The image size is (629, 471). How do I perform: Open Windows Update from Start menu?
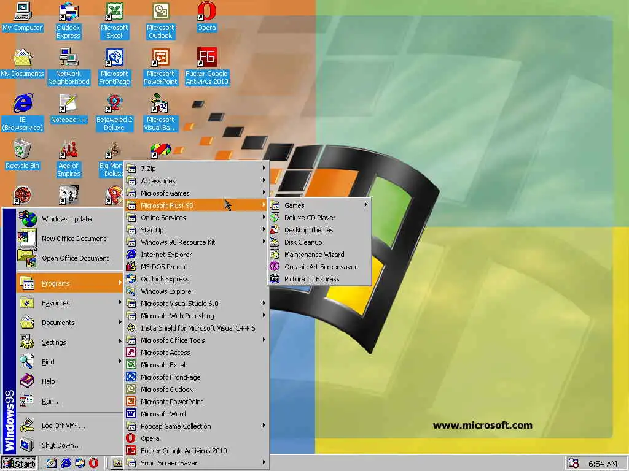(x=69, y=219)
